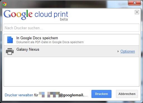Dismiss the cloud print dialog via its X
This screenshot has height=103, width=143.
[137, 12]
